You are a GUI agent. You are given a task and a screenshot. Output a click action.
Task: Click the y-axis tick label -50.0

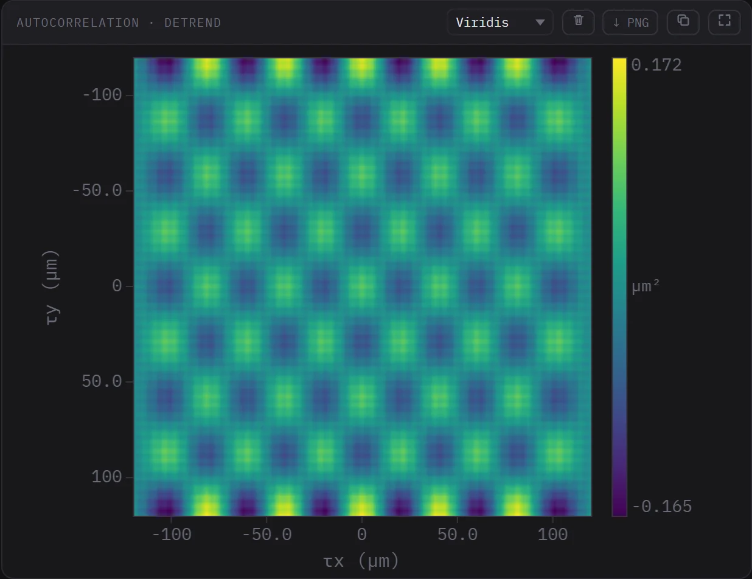(x=97, y=190)
